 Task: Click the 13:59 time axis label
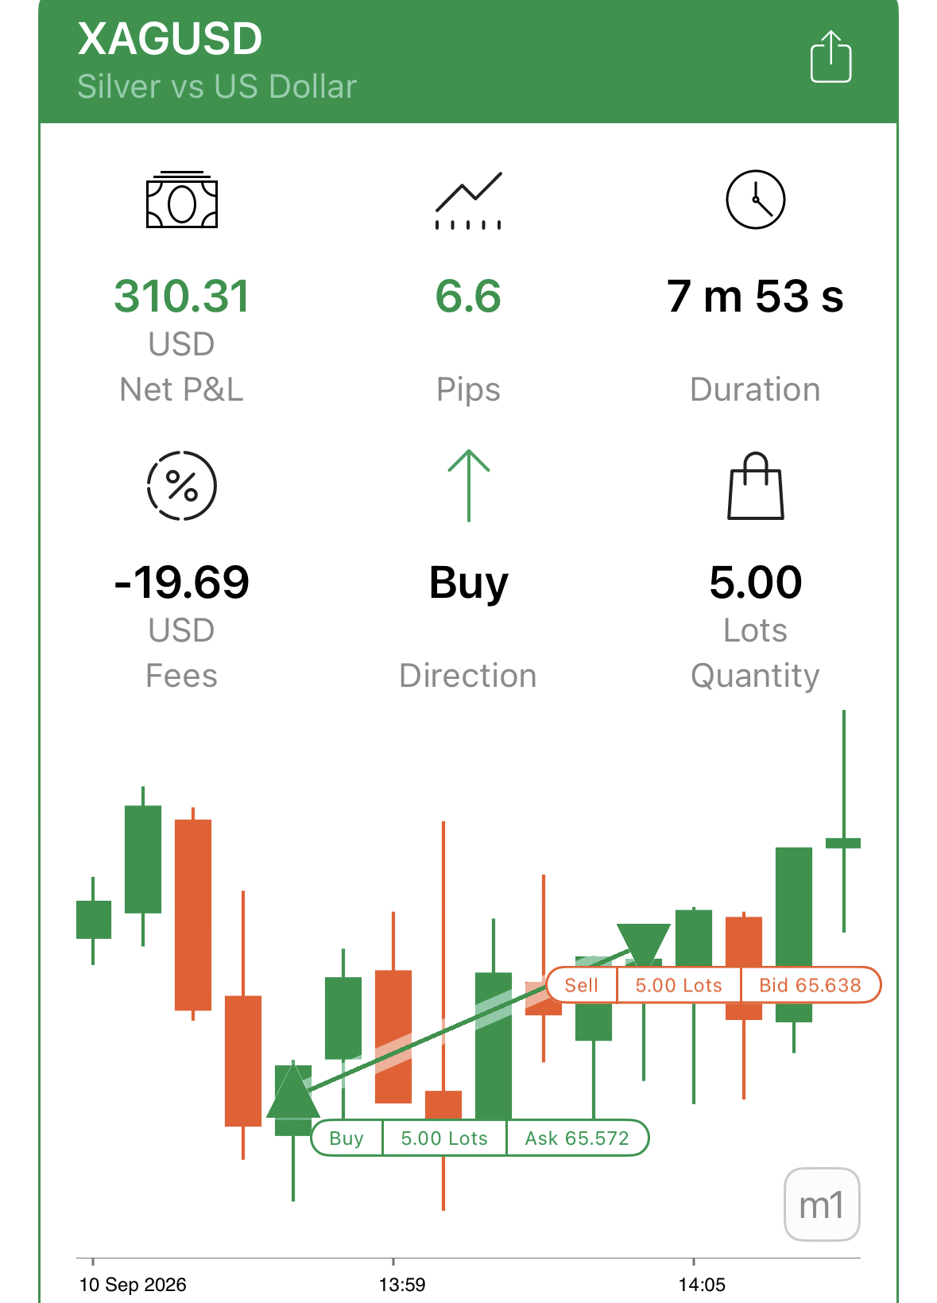click(x=402, y=1285)
